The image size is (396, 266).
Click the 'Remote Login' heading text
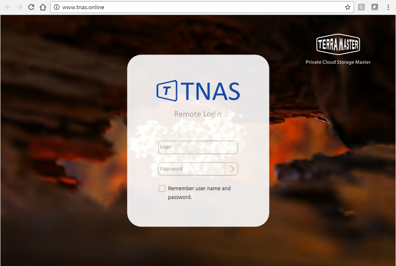197,114
